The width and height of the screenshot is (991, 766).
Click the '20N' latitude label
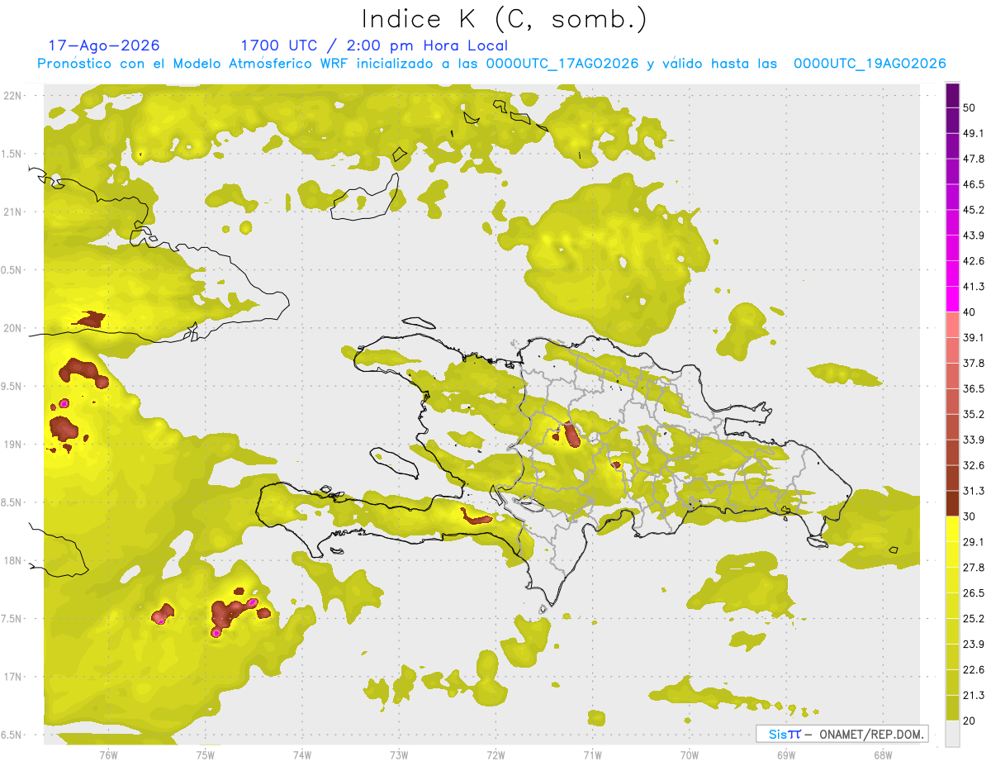[12, 328]
